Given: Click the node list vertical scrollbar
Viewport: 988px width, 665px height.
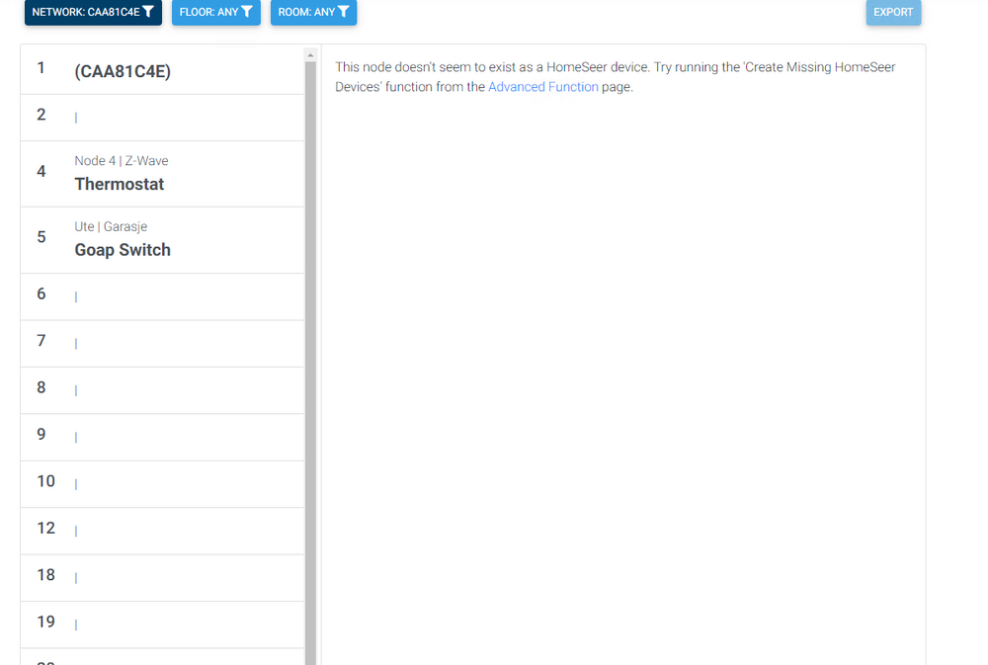Looking at the screenshot, I should pyautogui.click(x=310, y=356).
